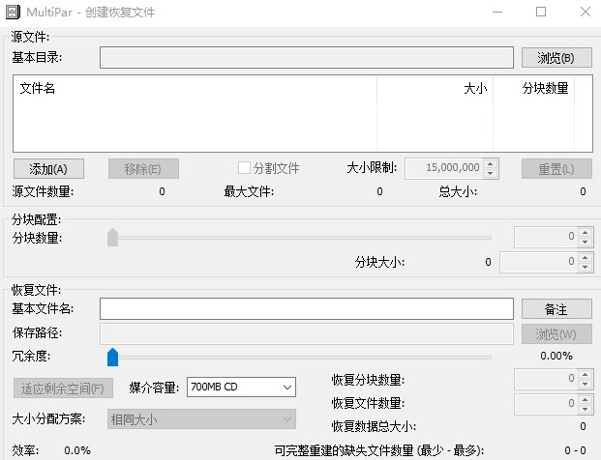The image size is (601, 460).
Task: Click the 0 - 0 rebuildable files value
Action: [575, 450]
